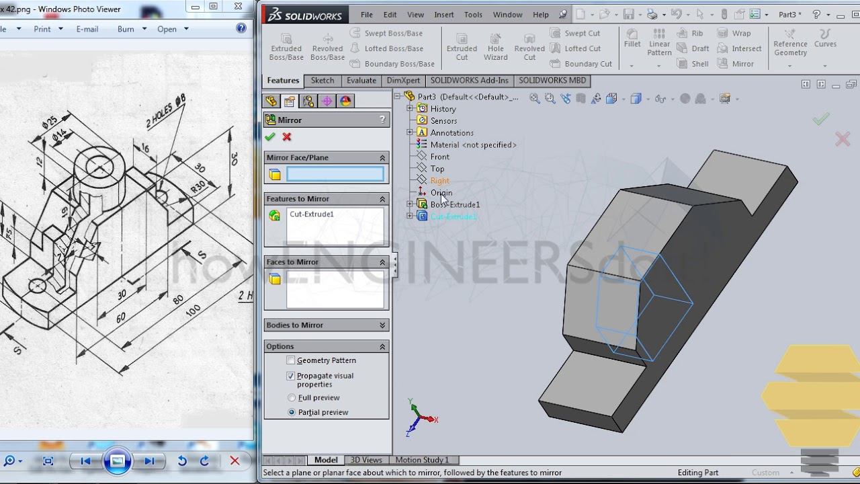Image resolution: width=860 pixels, height=484 pixels.
Task: Delete the image in Photo Viewer
Action: (x=234, y=461)
